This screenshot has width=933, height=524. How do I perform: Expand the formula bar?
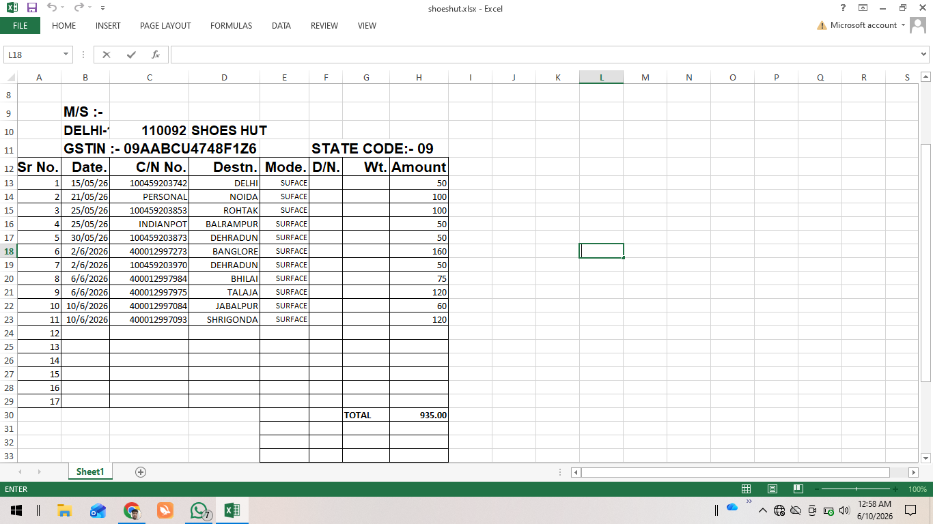tap(924, 55)
